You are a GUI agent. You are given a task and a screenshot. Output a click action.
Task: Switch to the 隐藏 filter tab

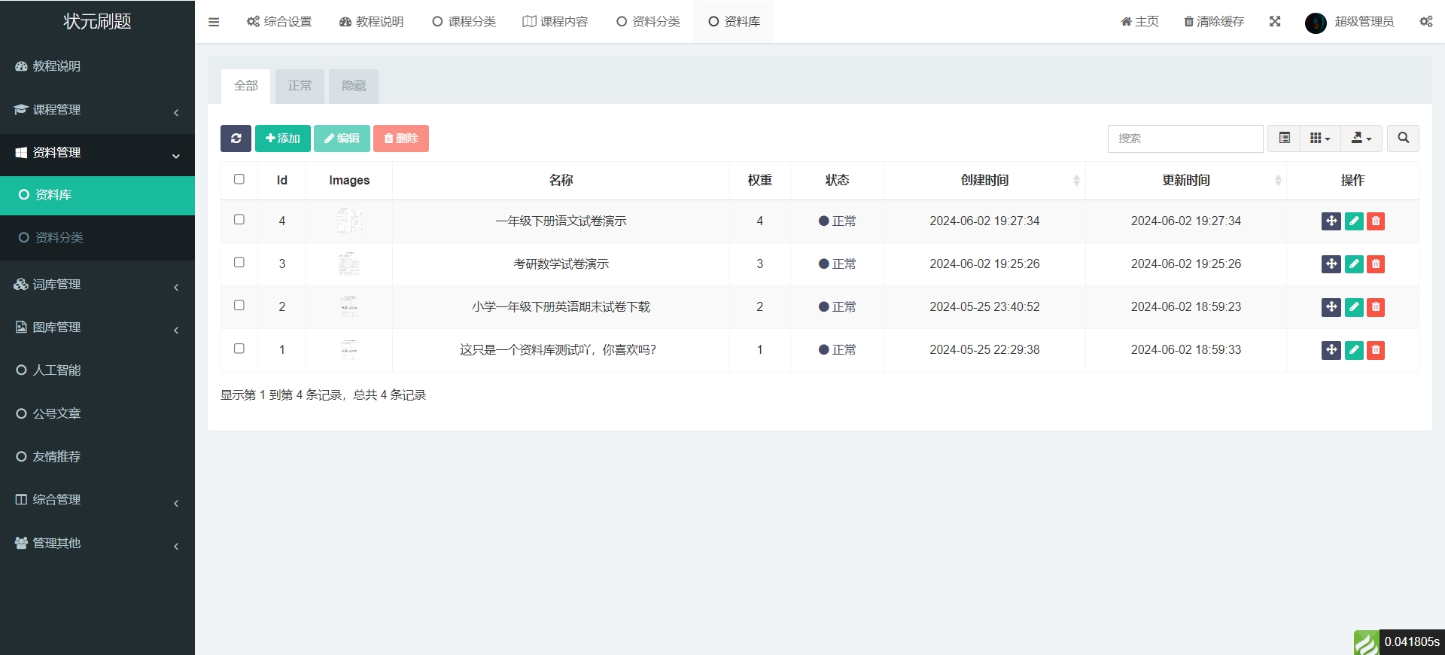tap(354, 87)
